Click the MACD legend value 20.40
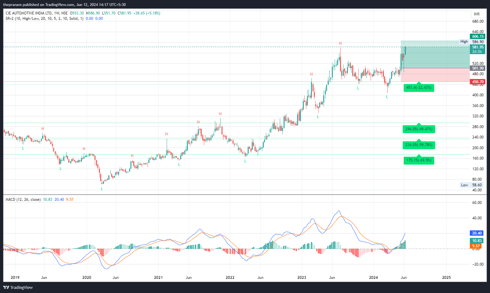The image size is (490, 293). coord(59,200)
